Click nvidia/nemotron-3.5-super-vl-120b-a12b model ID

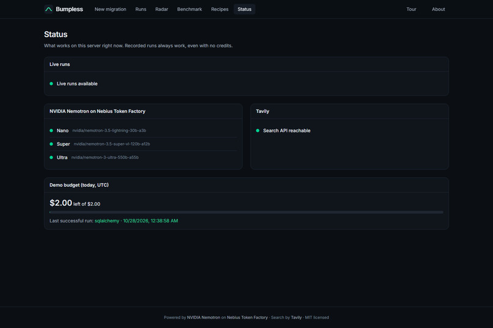click(112, 144)
